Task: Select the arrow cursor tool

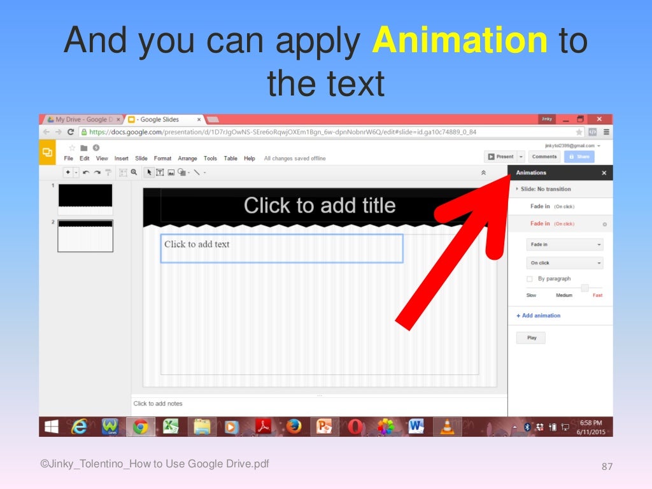Action: pos(149,172)
